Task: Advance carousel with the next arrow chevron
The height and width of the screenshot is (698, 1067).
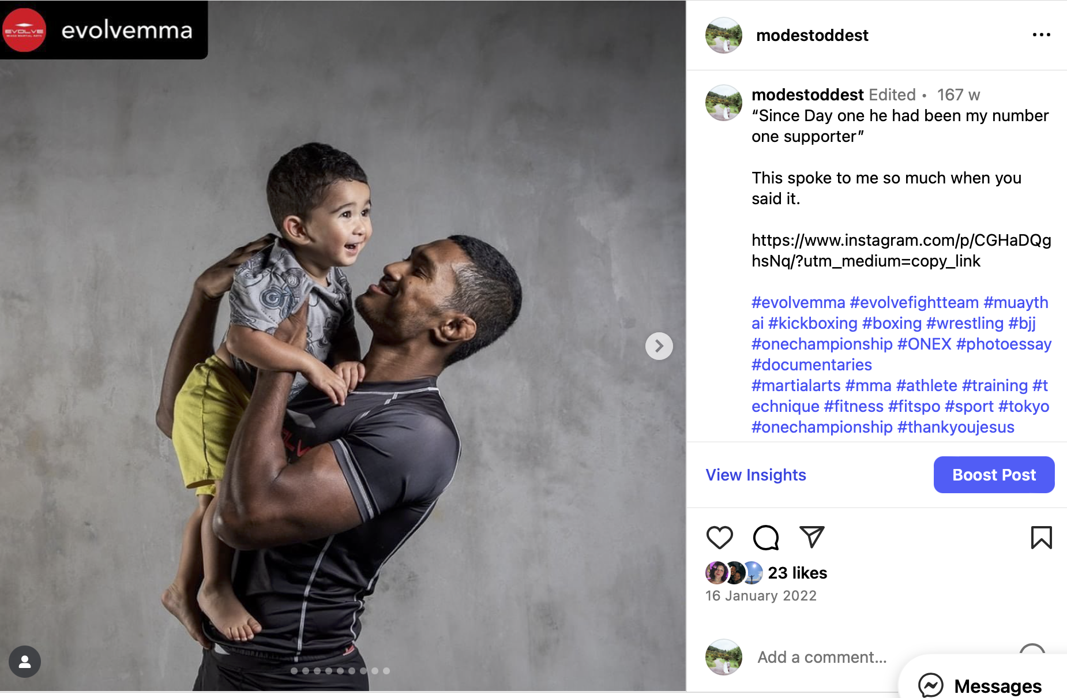Action: (x=659, y=346)
